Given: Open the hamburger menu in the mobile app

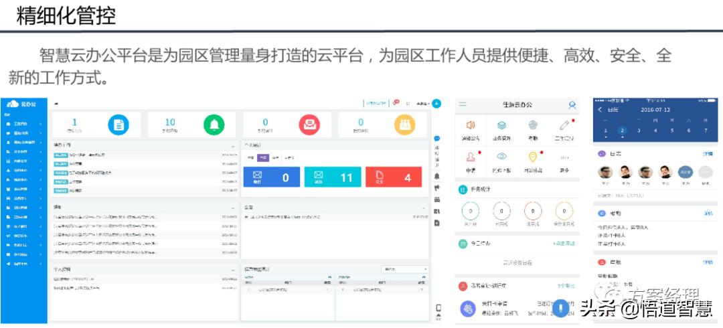Looking at the screenshot, I should pos(463,105).
